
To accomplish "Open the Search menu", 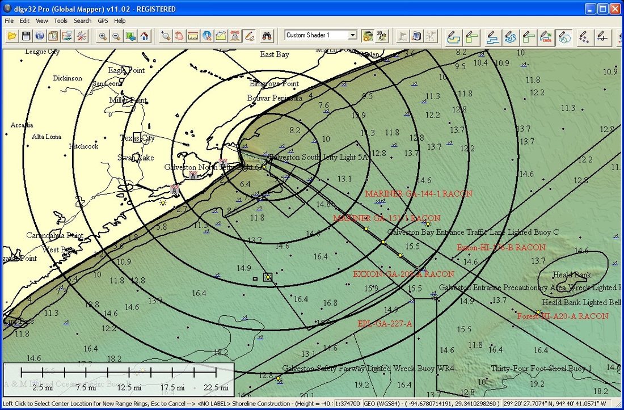I will click(x=82, y=20).
